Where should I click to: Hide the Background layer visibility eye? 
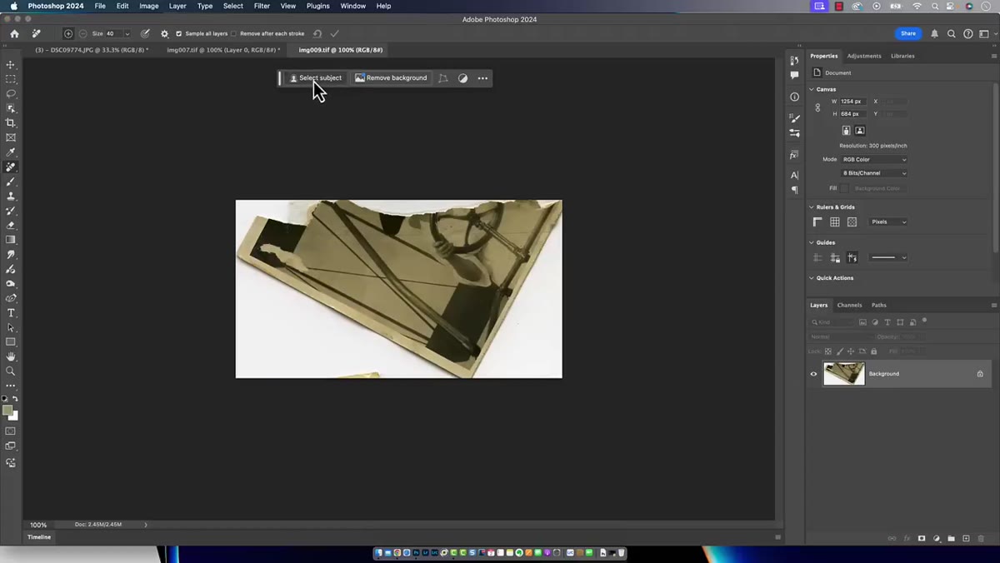(814, 374)
